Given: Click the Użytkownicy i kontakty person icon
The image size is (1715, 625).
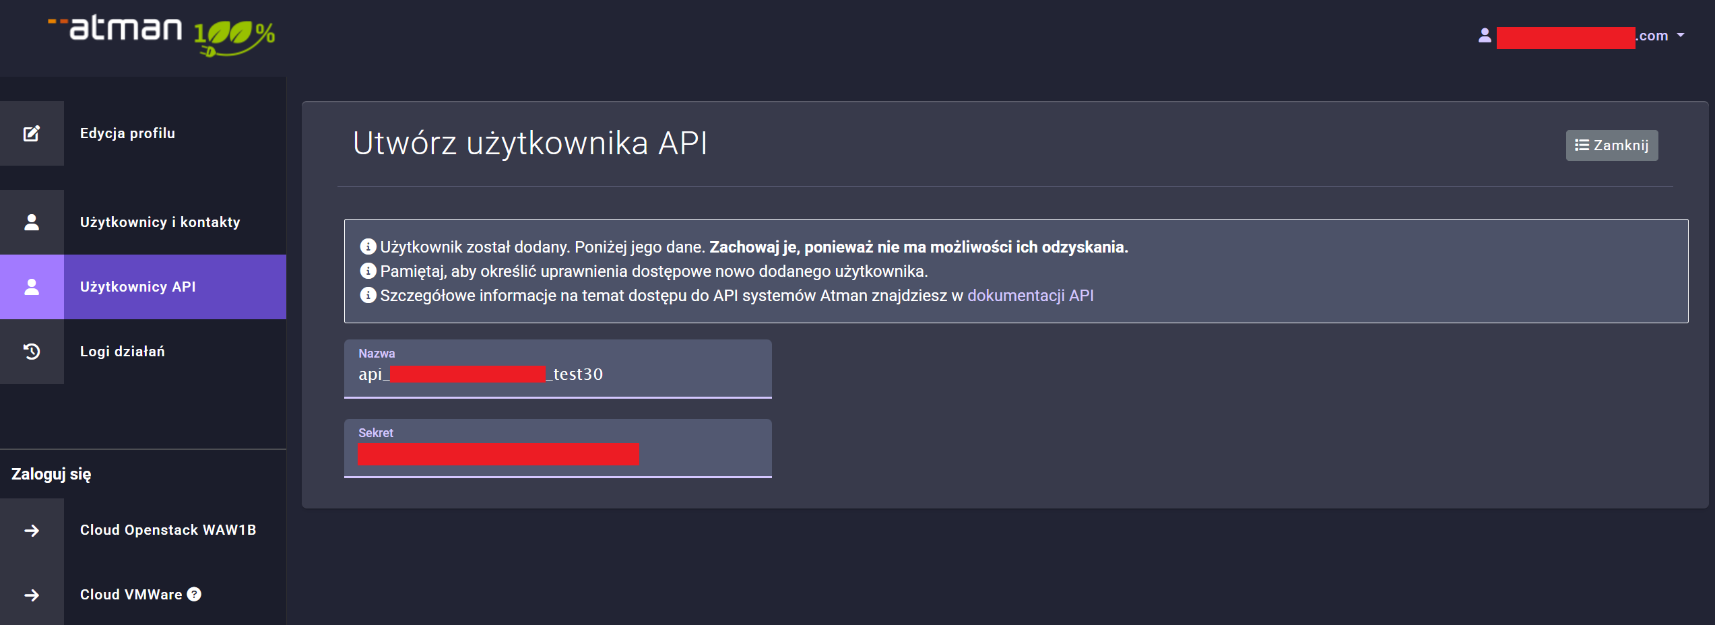Looking at the screenshot, I should coord(32,222).
